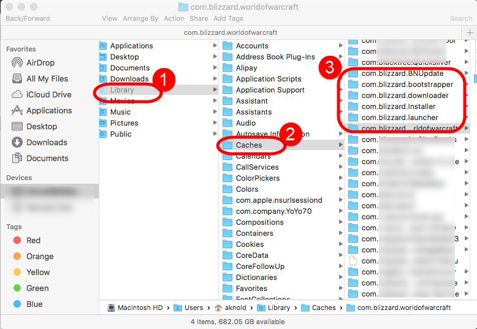Select the Green tag
Viewport: 477px width, 329px height.
31,288
